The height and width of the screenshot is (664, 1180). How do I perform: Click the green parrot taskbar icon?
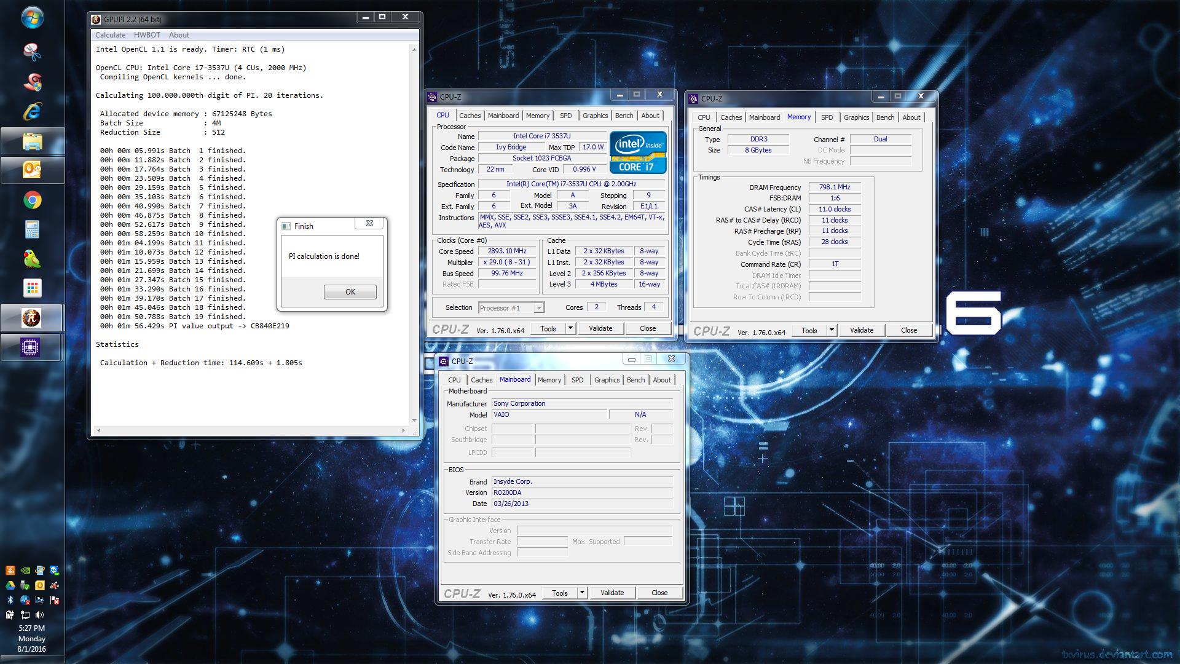pos(32,259)
